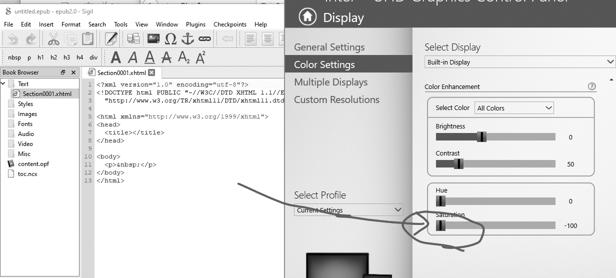Apply paragraph p style button
This screenshot has height=278, width=616.
coord(29,57)
